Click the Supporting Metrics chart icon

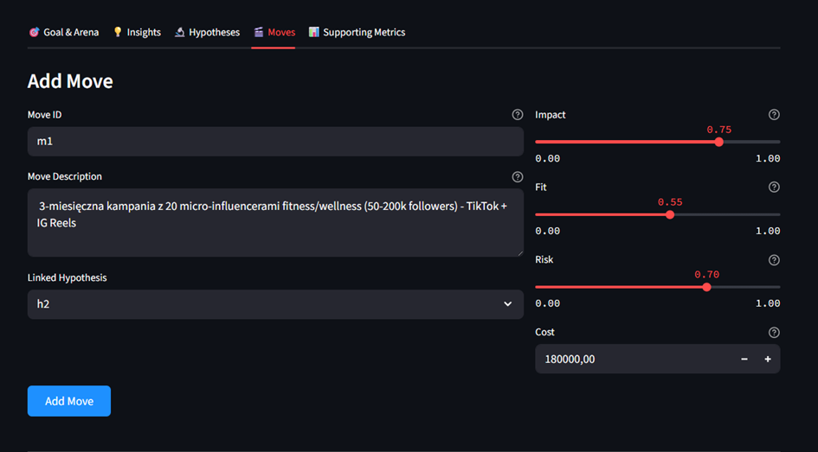(313, 32)
